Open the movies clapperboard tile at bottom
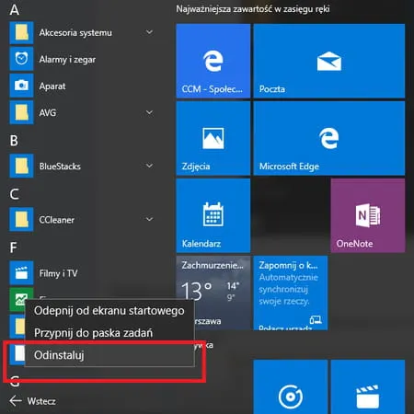Screen dimensions: 414x414 (368, 387)
